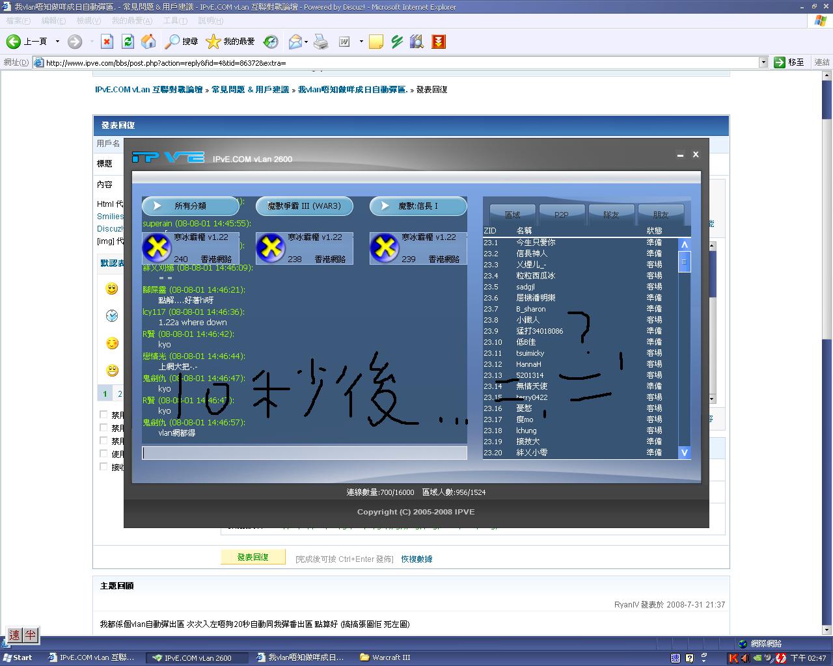Open the Mail button dropdown arrow
This screenshot has width=833, height=666.
[306, 42]
